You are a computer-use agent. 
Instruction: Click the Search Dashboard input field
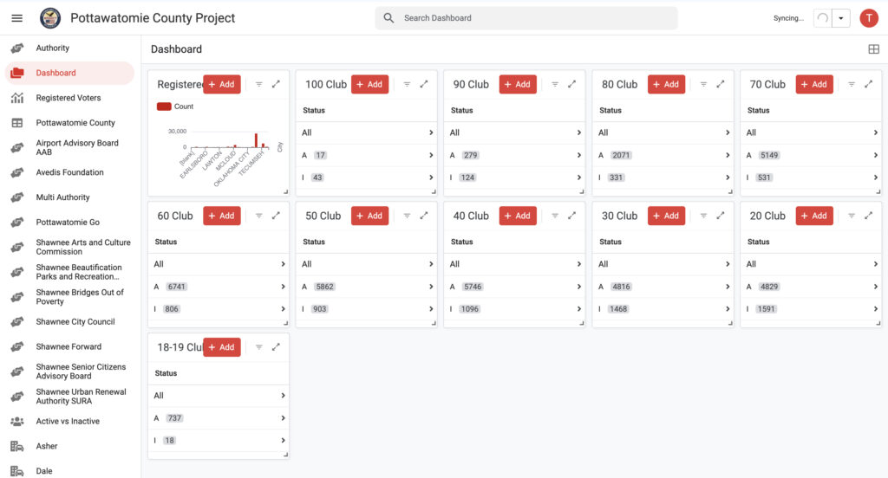(x=533, y=18)
